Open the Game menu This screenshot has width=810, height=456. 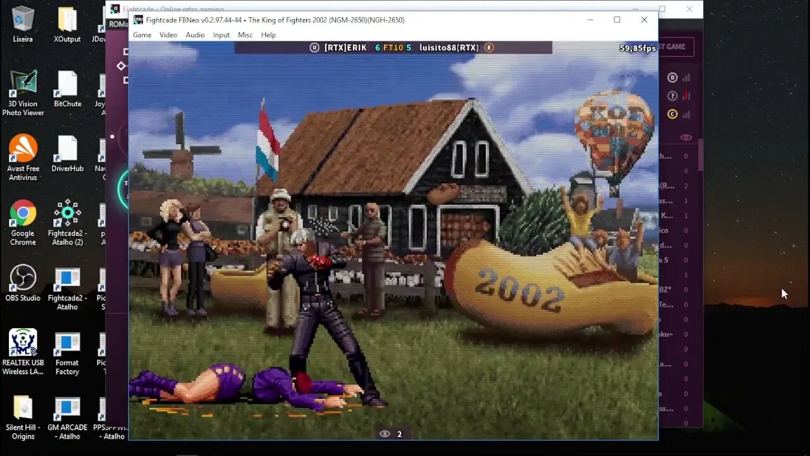[142, 35]
